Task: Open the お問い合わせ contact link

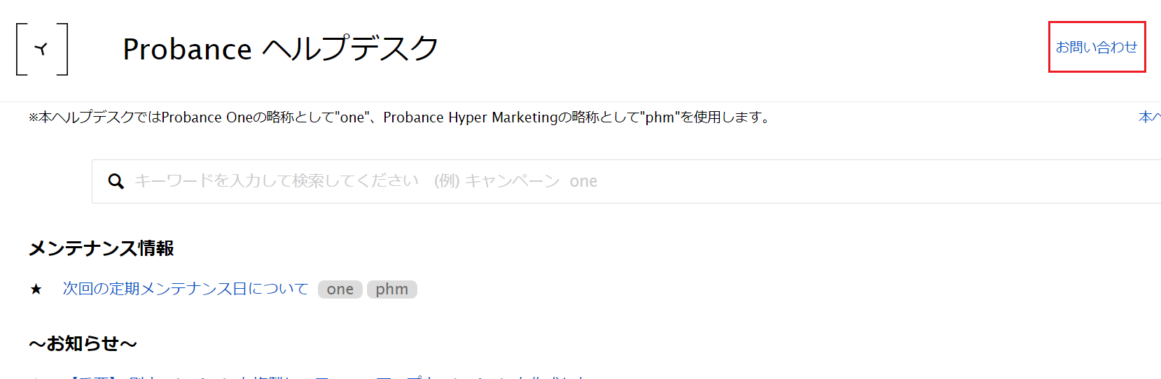Action: point(1097,47)
